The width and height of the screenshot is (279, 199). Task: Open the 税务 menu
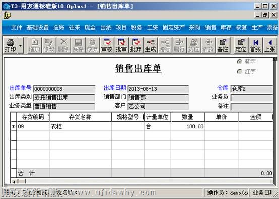pyautogui.click(x=136, y=27)
